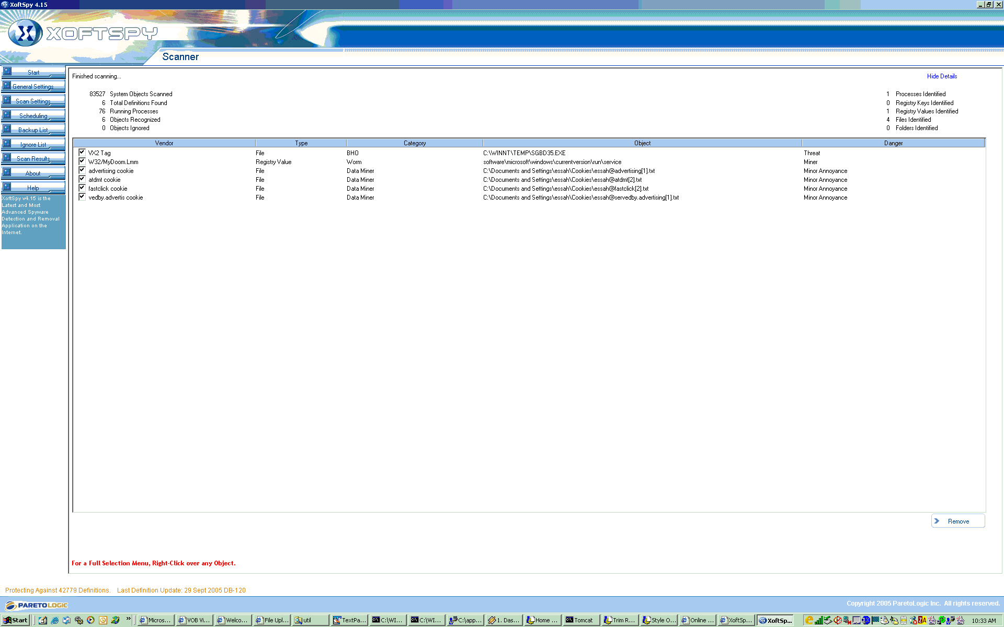Uncheck the W32/MyDoom.Lmm entry checkbox
Viewport: 1004px width, 627px height.
click(x=82, y=161)
